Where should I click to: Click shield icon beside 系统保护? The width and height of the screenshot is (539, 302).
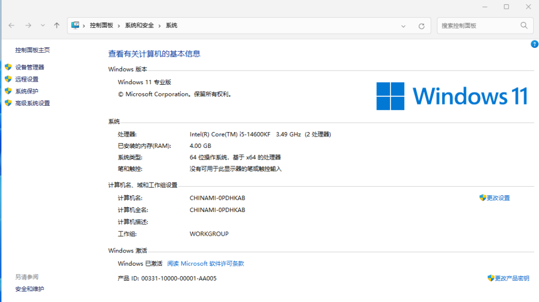pos(8,91)
